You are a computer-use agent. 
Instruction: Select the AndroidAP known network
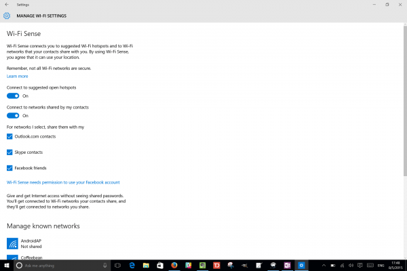tap(24, 243)
